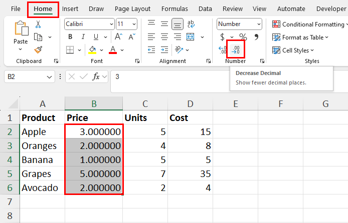Toggle Bold formatting
Image resolution: width=348 pixels, height=223 pixels.
click(70, 36)
